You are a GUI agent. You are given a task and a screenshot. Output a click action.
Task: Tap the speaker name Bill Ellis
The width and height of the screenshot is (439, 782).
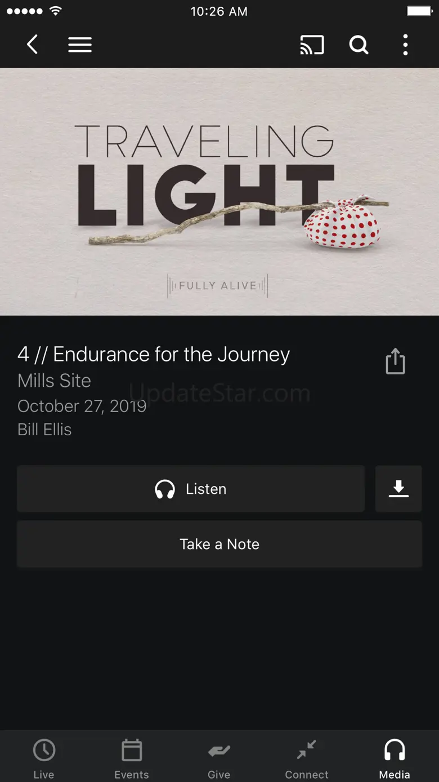pos(44,430)
